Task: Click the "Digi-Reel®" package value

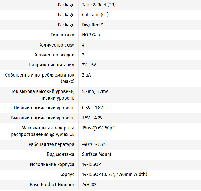Action: coord(92,25)
